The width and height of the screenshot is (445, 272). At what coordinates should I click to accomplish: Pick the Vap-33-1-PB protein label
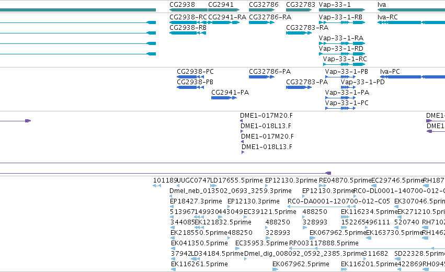pyautogui.click(x=347, y=72)
